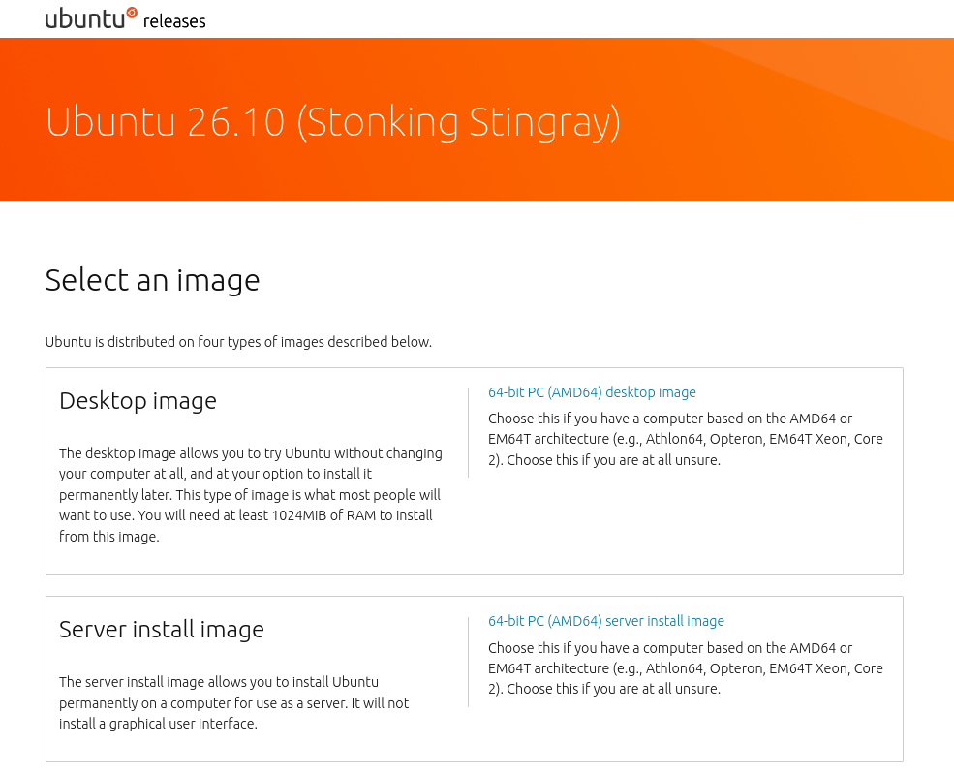The width and height of the screenshot is (954, 776).
Task: Click the 'Desktop image' heading
Action: [x=138, y=401]
